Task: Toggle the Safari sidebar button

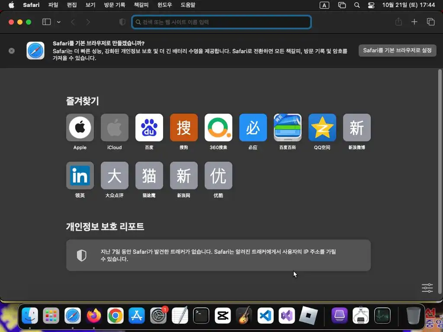Action: (x=46, y=22)
